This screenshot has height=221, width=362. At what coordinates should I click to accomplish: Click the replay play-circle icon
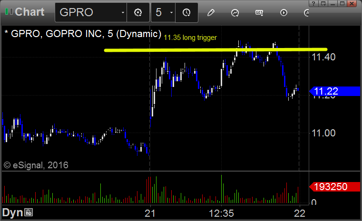(x=284, y=12)
